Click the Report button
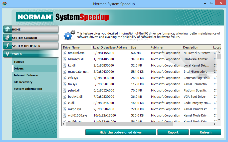Viewport: 228px width, 142px height. pyautogui.click(x=173, y=132)
